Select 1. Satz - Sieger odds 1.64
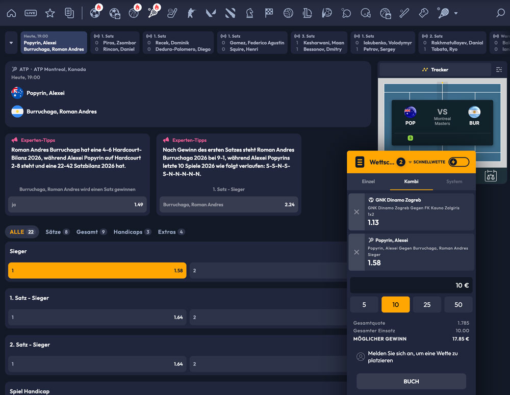The height and width of the screenshot is (395, 510). coord(97,318)
